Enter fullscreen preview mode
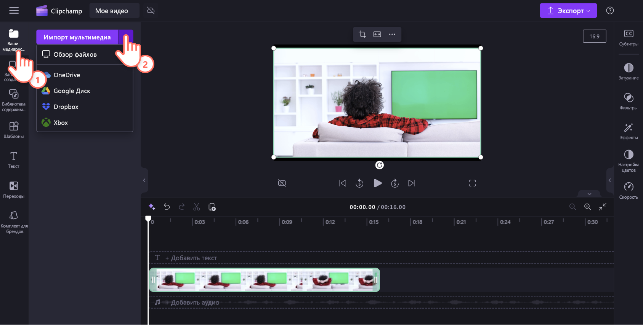This screenshot has width=643, height=325. coord(472,183)
